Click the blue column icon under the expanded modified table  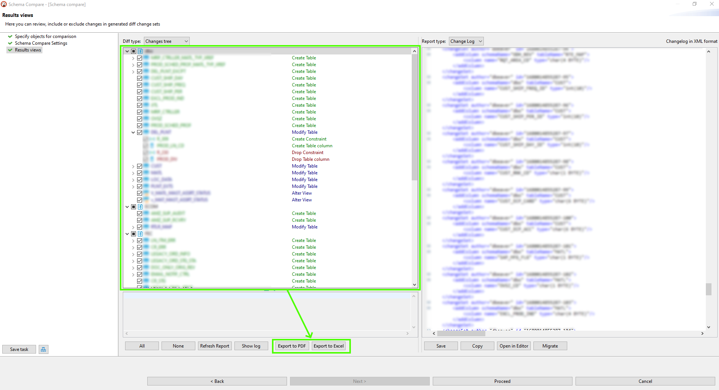point(152,145)
